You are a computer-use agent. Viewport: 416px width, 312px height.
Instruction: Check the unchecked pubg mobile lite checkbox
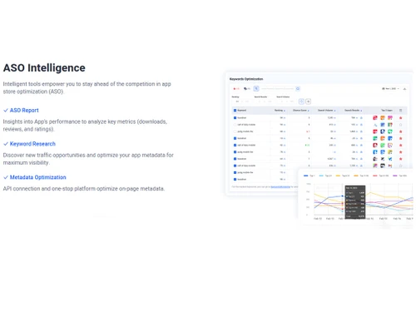(x=235, y=131)
